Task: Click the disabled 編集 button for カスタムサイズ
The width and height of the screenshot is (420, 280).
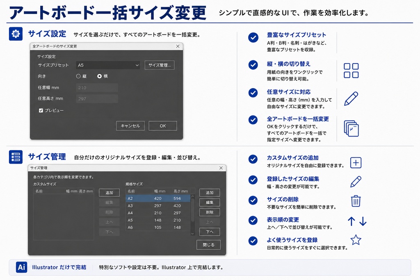Action: 109,203
